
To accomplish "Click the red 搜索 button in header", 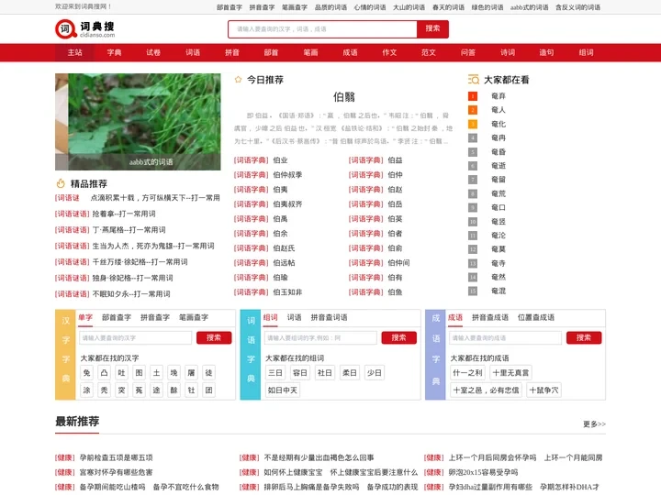I will [x=432, y=29].
